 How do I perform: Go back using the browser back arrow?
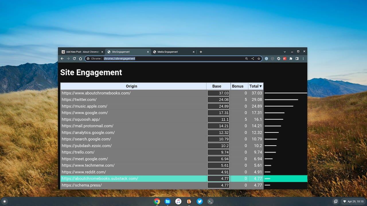click(62, 59)
